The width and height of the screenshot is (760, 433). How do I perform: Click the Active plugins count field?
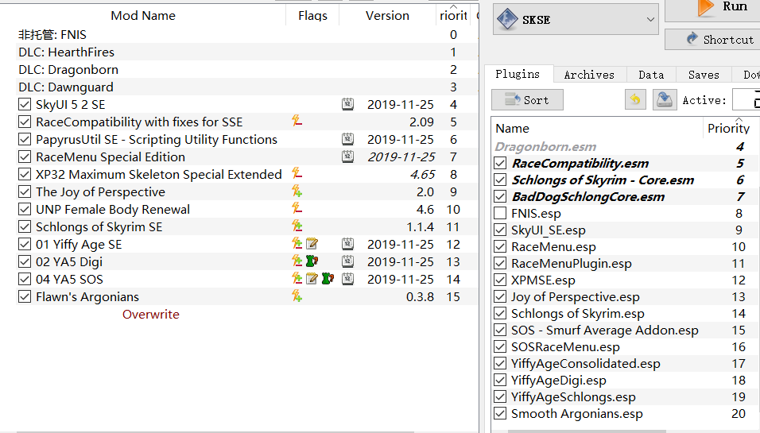point(746,100)
